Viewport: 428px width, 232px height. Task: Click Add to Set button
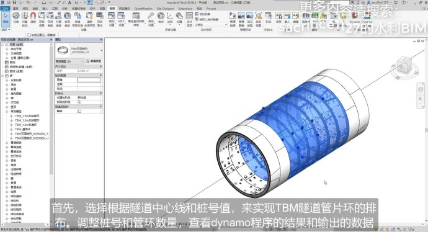point(203,14)
